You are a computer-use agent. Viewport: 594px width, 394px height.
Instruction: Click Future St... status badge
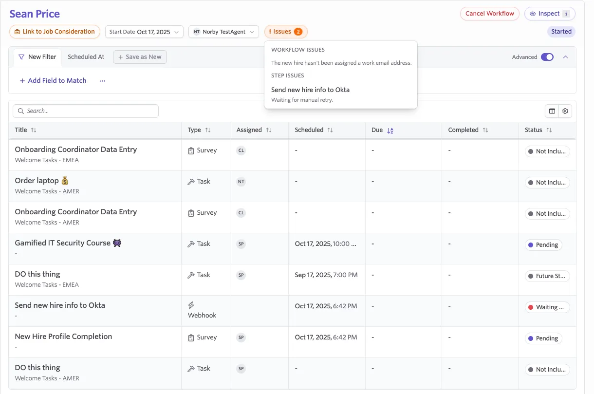click(x=547, y=276)
